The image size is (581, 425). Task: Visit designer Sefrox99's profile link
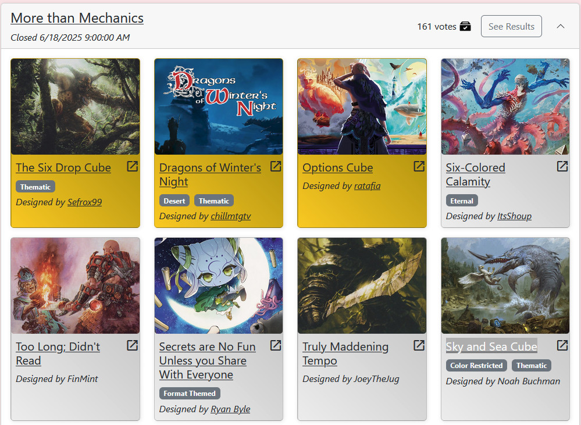click(84, 202)
